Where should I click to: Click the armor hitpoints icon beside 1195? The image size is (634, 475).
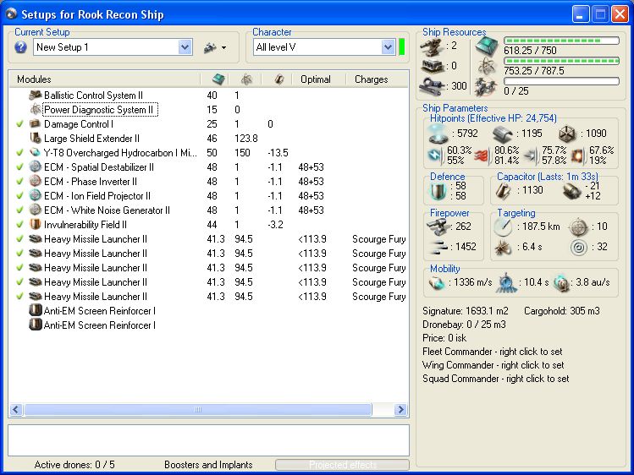coord(504,133)
